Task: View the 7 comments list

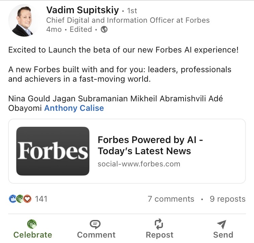Action: pos(171,199)
